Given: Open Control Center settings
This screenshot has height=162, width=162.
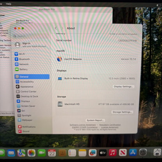Looking at the screenshot, I should 26,92.
